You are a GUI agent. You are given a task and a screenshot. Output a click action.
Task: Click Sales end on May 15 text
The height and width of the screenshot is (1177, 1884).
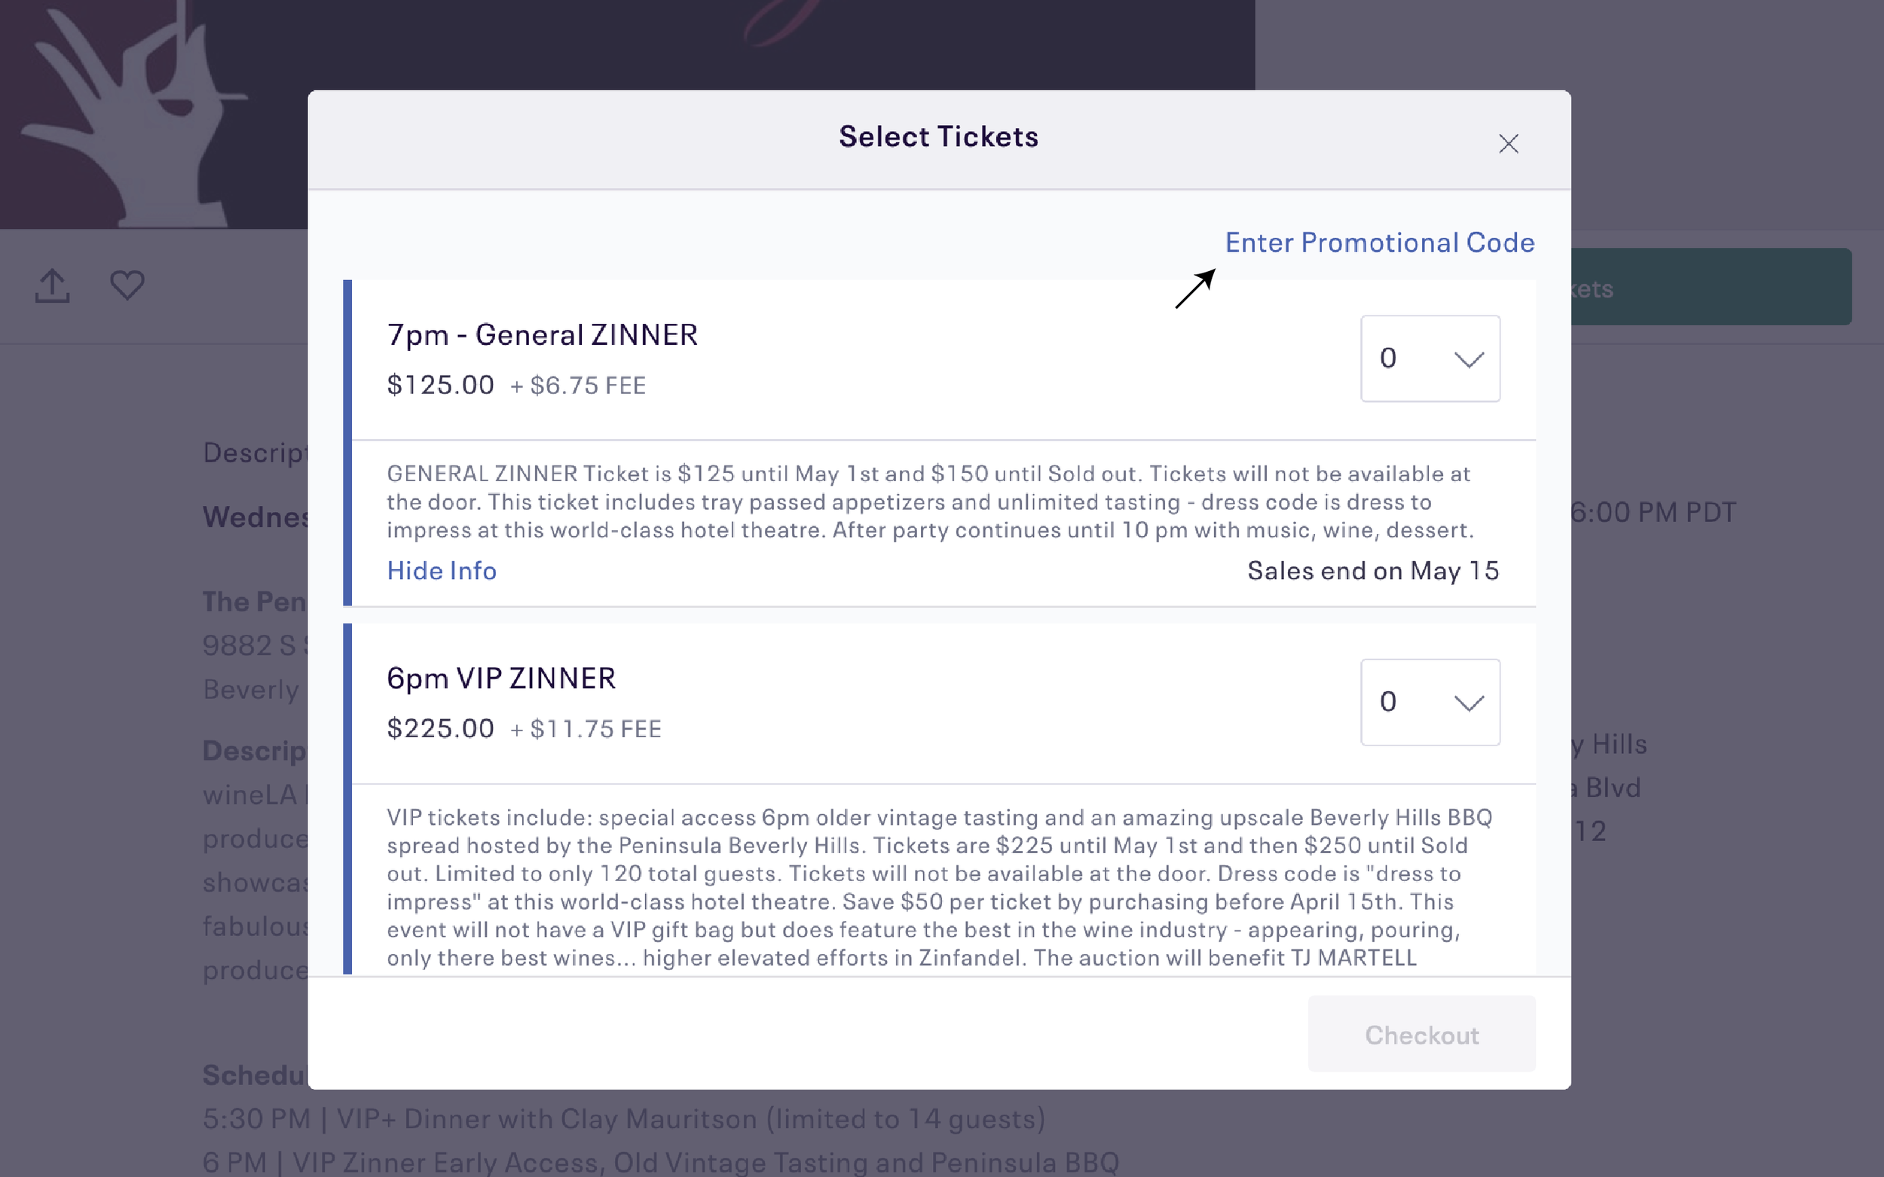(1373, 571)
